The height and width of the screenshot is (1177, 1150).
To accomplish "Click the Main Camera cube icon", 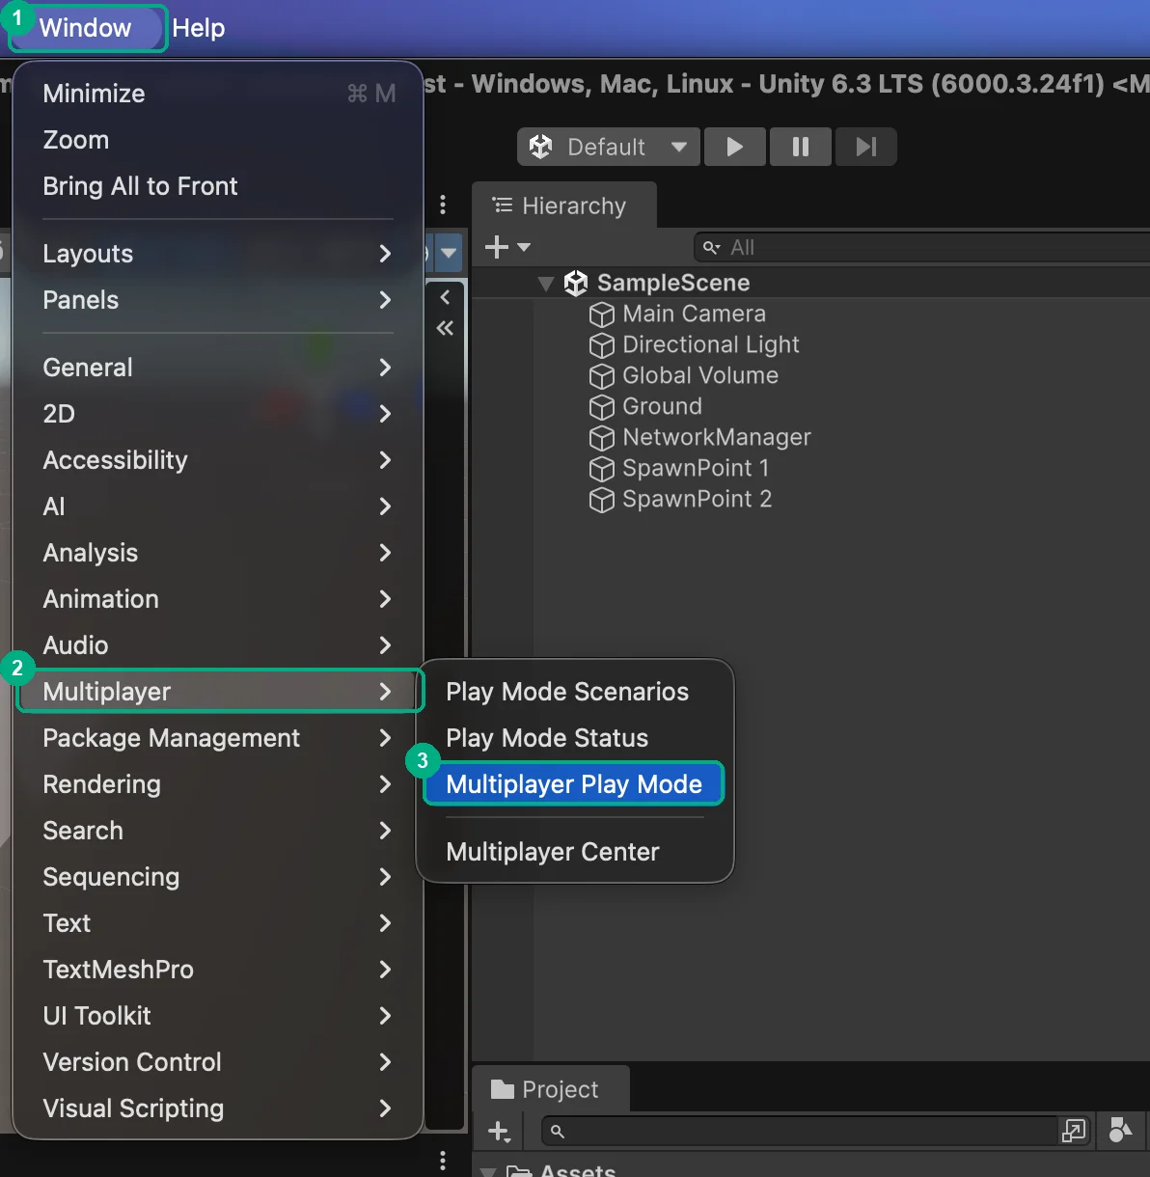I will pyautogui.click(x=602, y=315).
